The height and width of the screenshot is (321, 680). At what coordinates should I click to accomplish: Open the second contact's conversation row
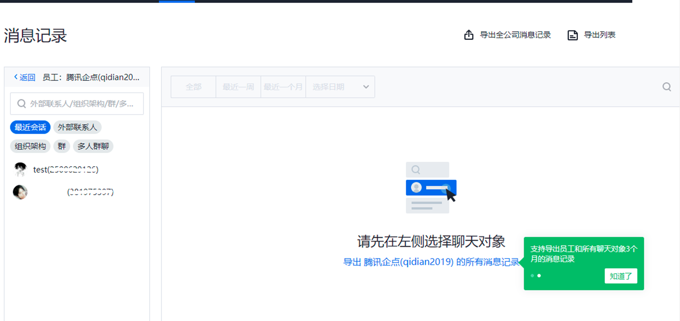[77, 192]
